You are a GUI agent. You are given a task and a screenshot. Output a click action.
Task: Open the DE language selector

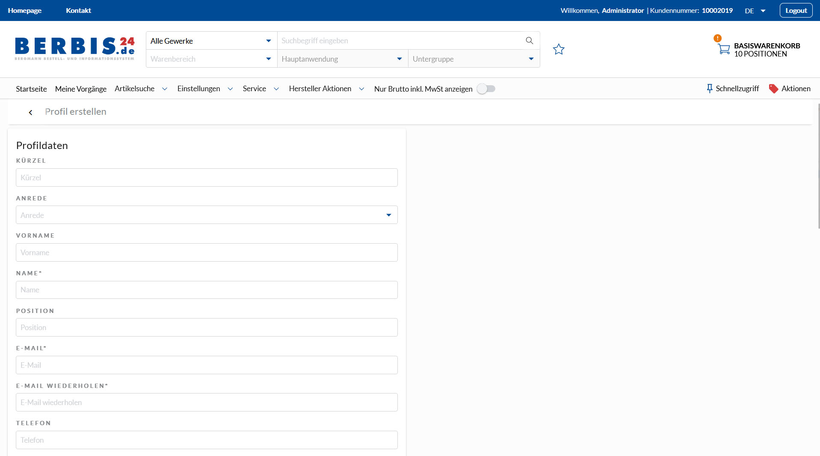755,11
